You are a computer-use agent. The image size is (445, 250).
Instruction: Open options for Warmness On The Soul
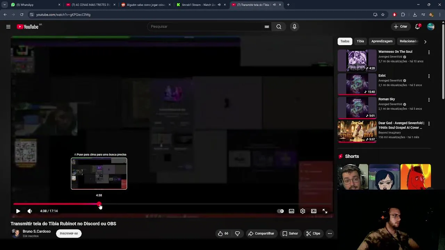point(429,52)
